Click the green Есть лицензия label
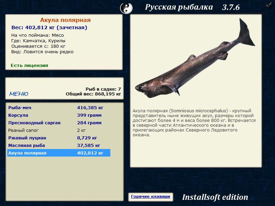 [29, 65]
